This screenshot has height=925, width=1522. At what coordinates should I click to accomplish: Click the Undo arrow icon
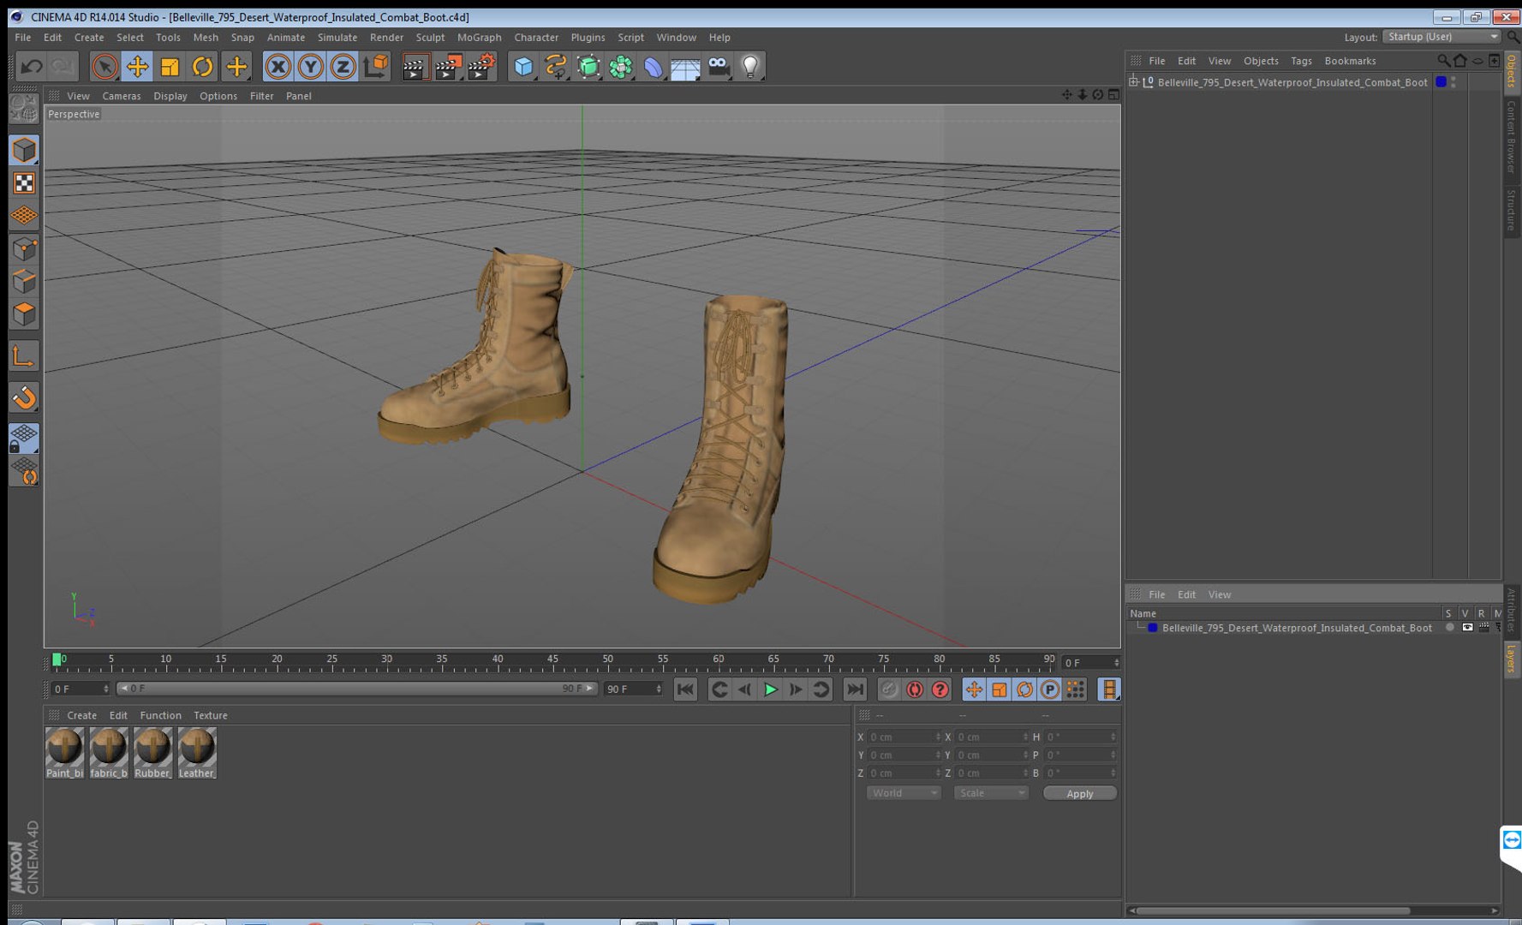click(32, 66)
